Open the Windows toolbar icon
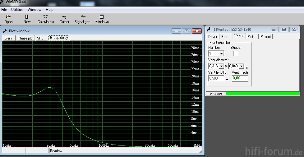 point(102,17)
